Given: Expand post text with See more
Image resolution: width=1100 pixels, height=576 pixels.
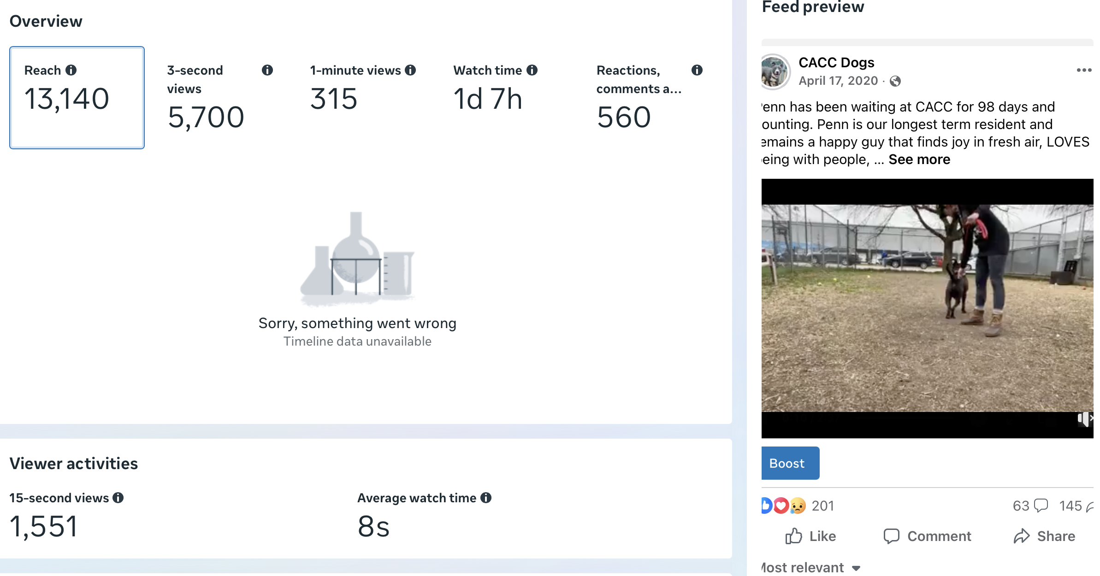Looking at the screenshot, I should coord(919,159).
